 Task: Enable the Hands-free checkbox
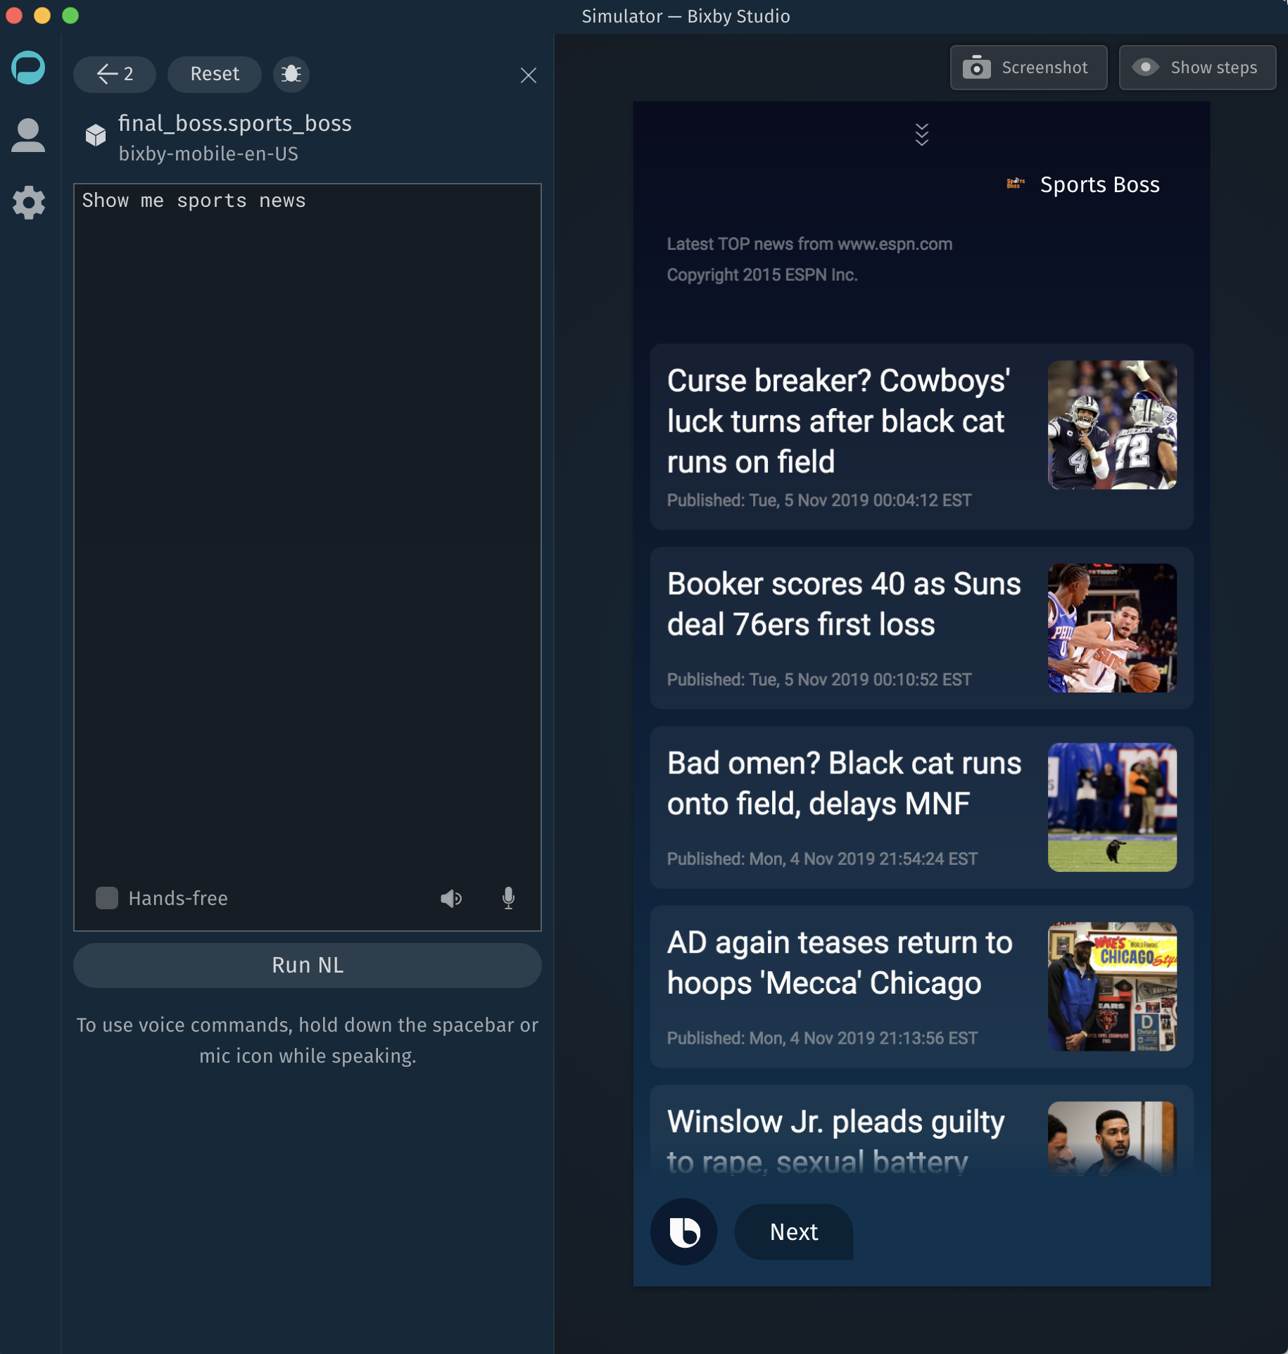coord(107,898)
